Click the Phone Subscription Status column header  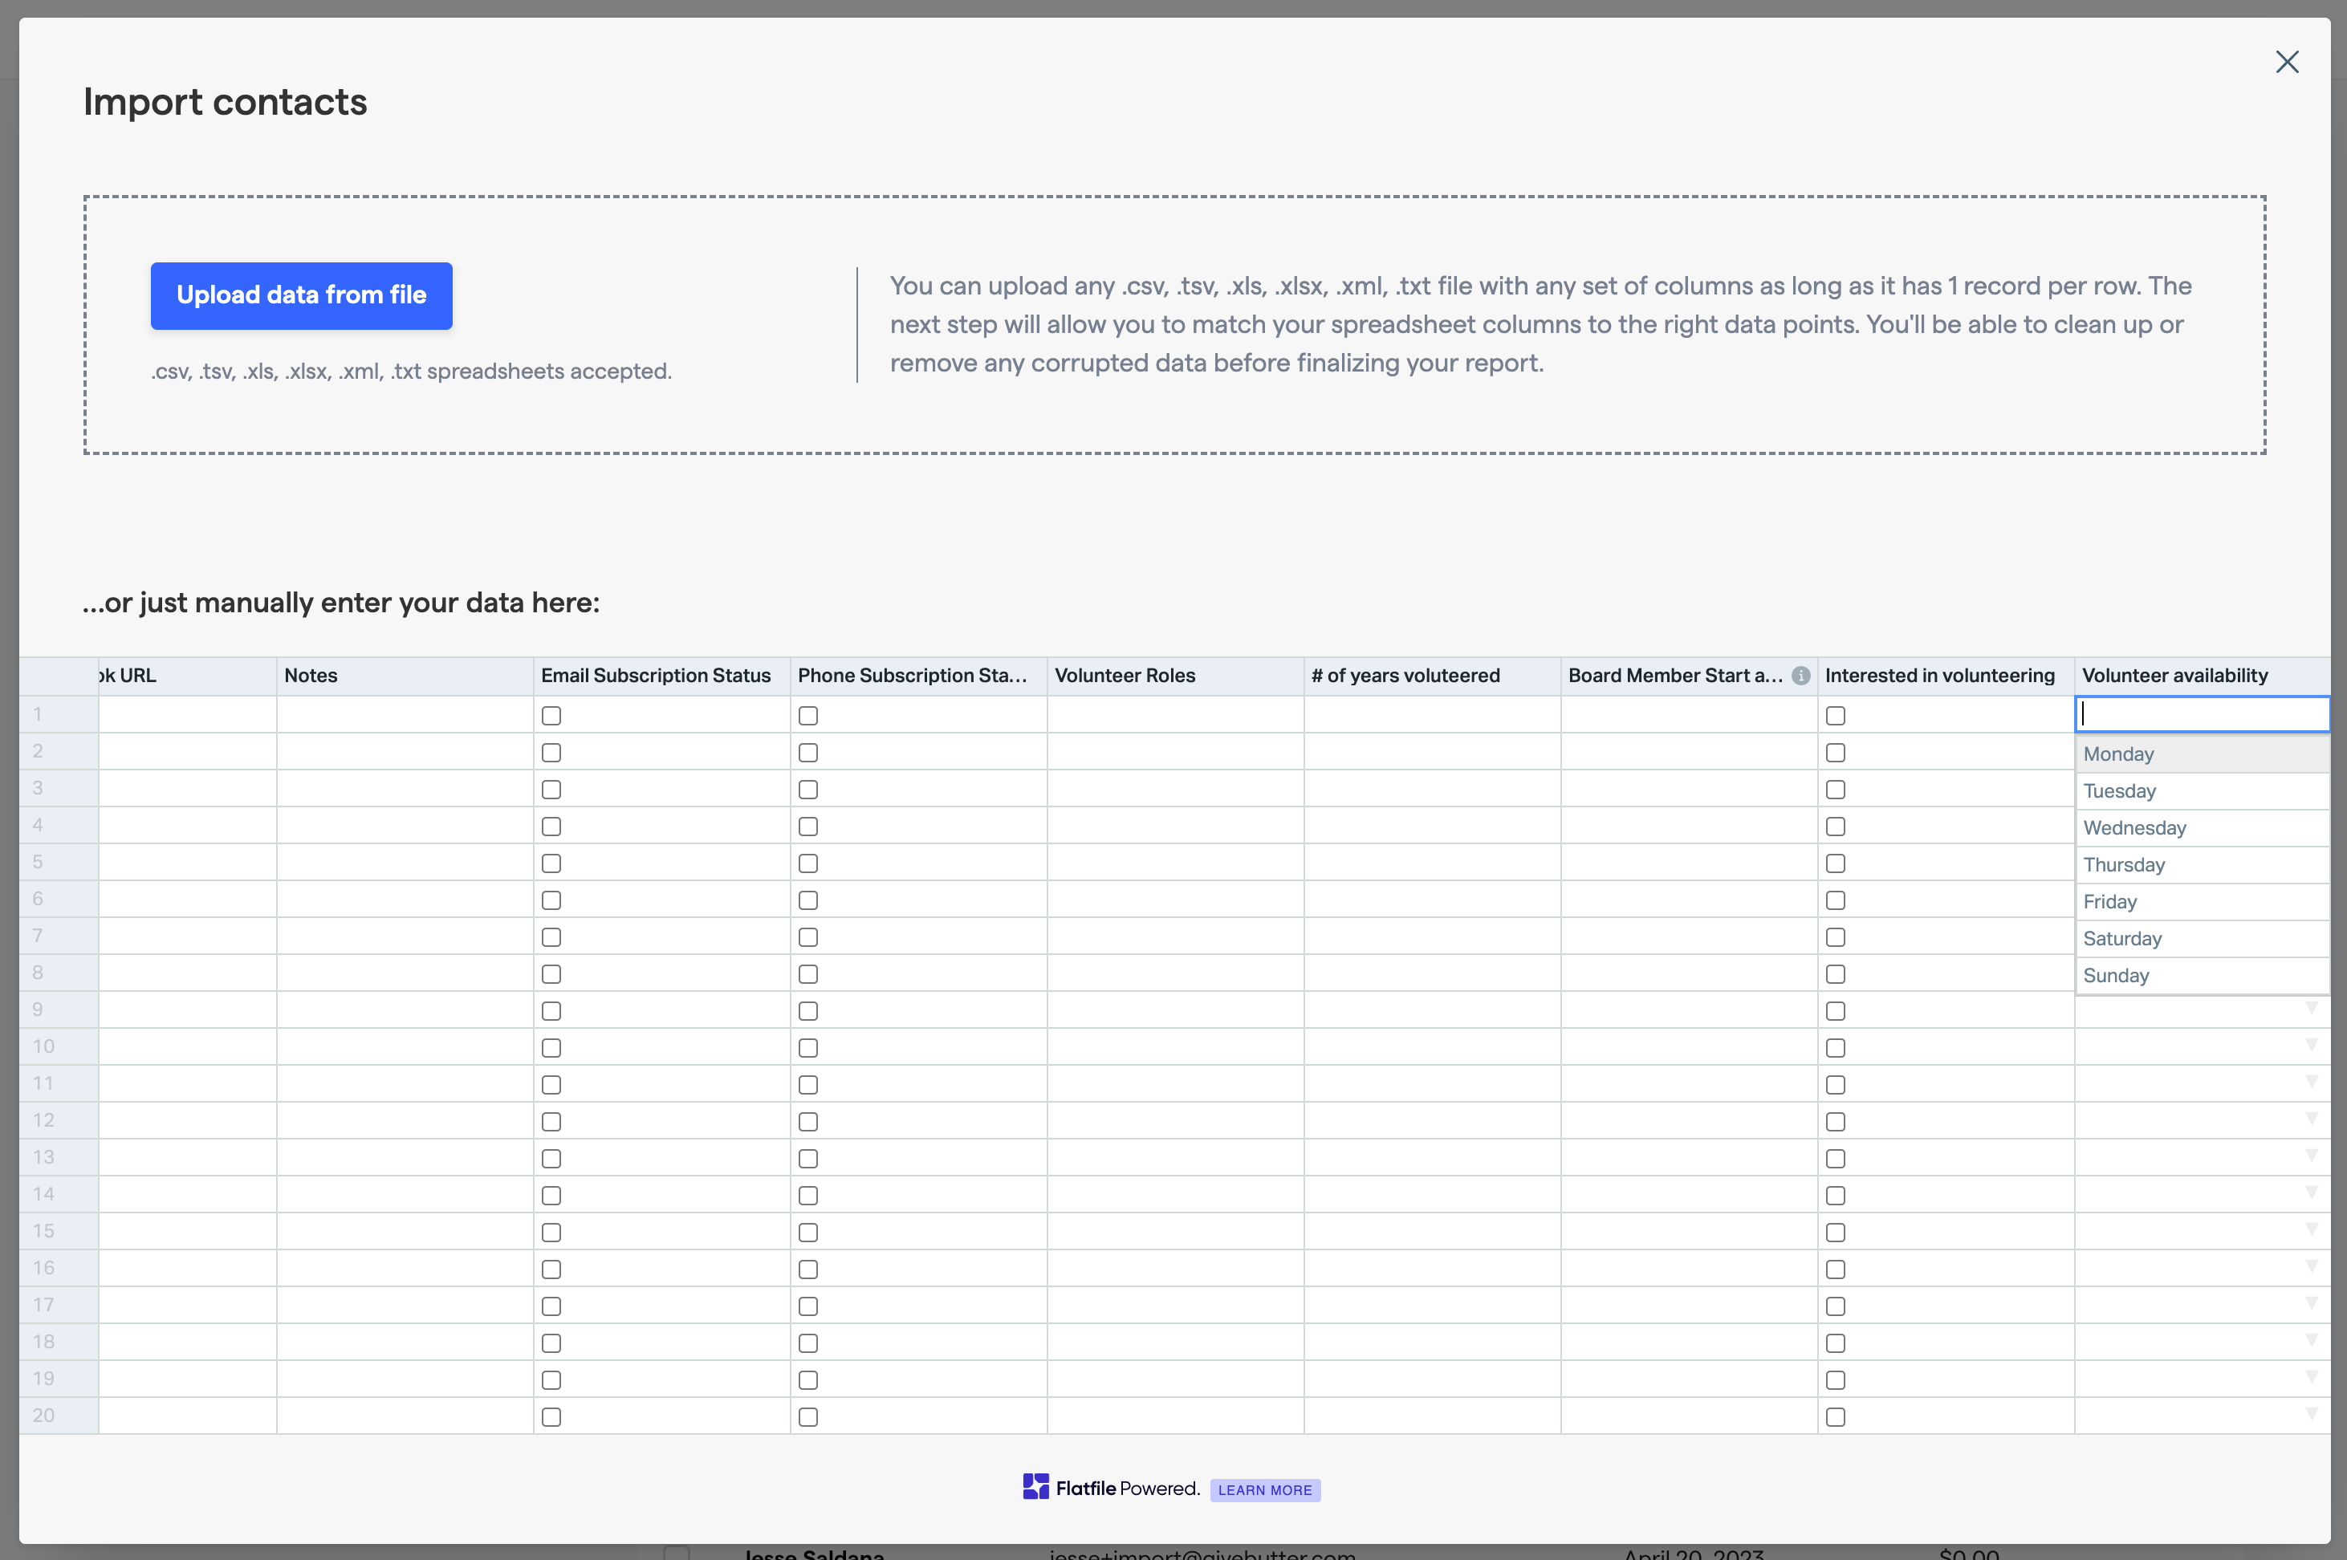coord(918,676)
